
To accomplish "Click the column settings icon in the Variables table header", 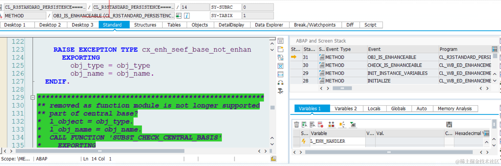I will tap(486, 133).
